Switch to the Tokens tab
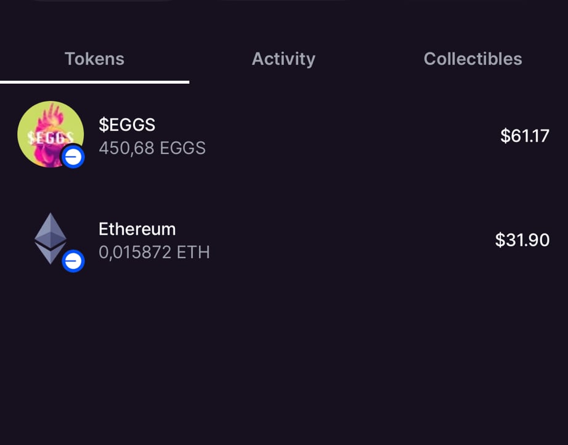Image resolution: width=568 pixels, height=445 pixels. pos(94,59)
